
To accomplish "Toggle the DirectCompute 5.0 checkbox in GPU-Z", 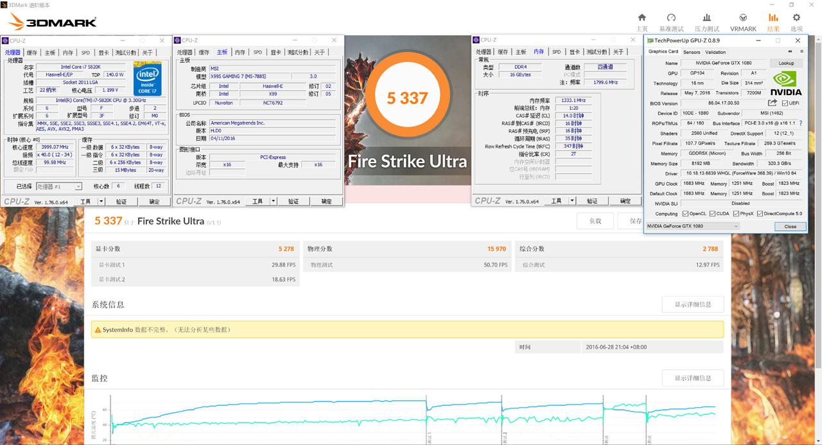I will coord(760,214).
